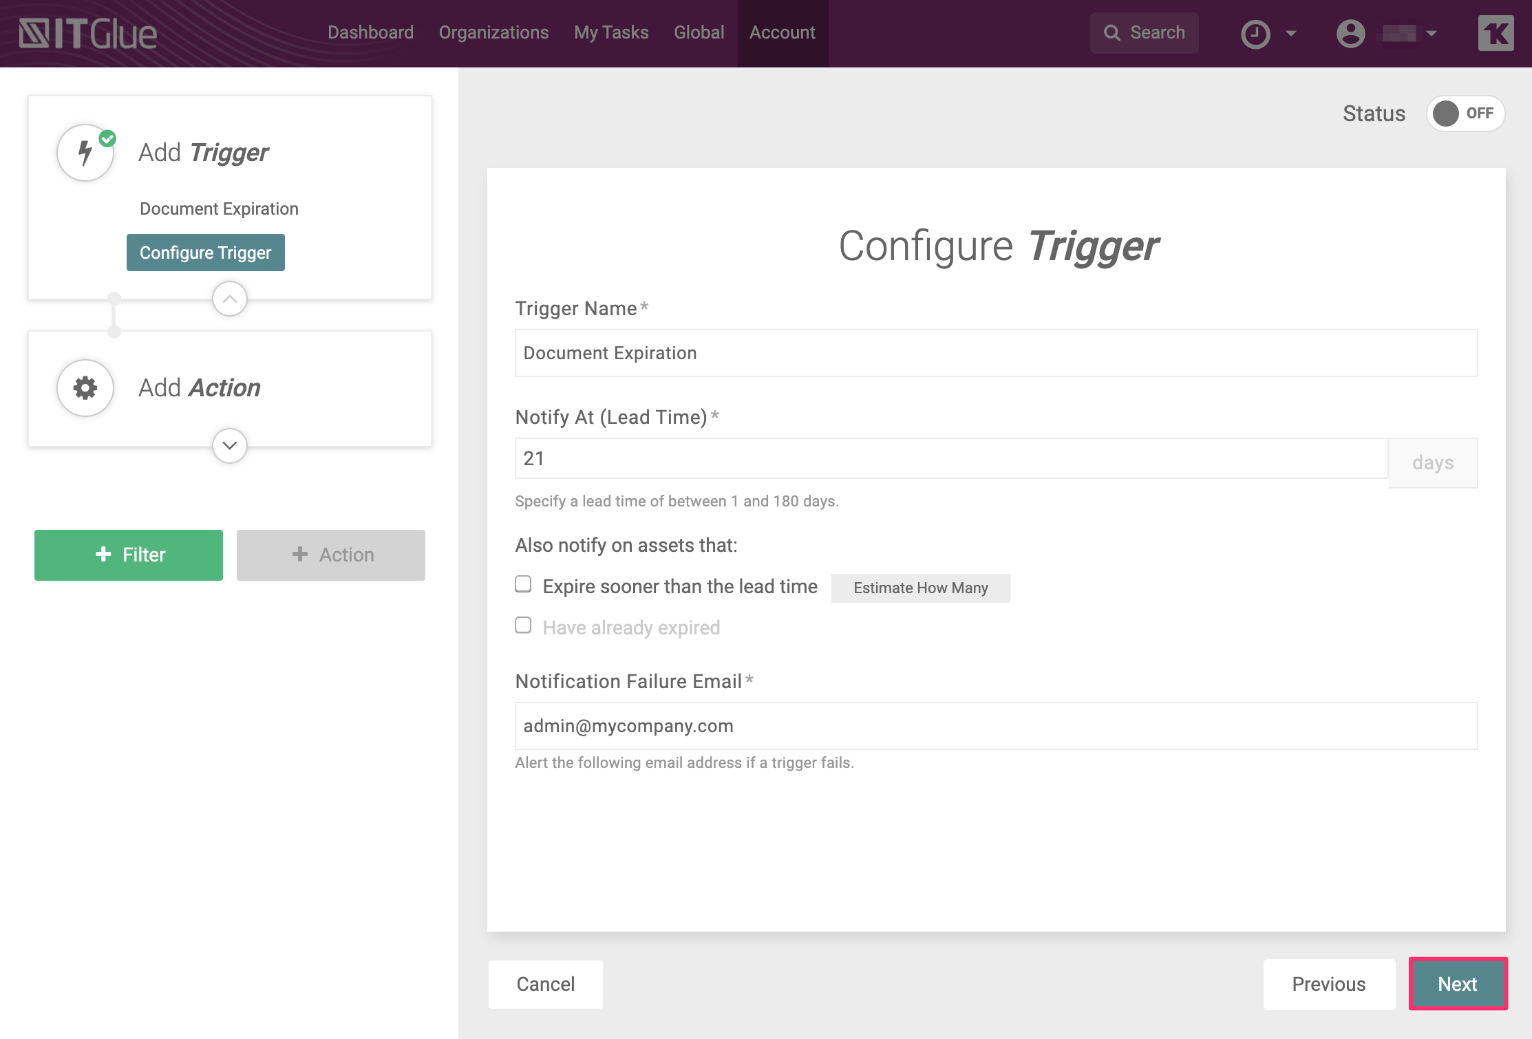
Task: Click the user profile avatar icon
Action: point(1350,33)
